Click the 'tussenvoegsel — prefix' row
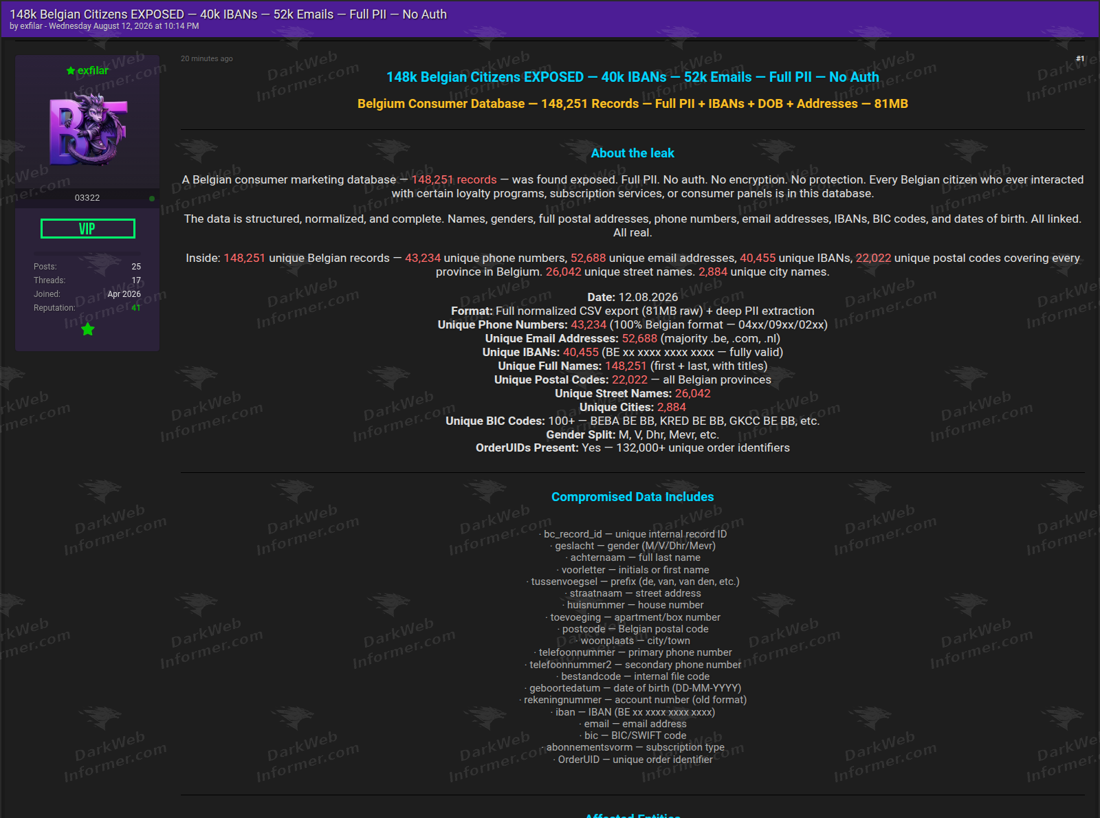1100x818 pixels. [632, 582]
